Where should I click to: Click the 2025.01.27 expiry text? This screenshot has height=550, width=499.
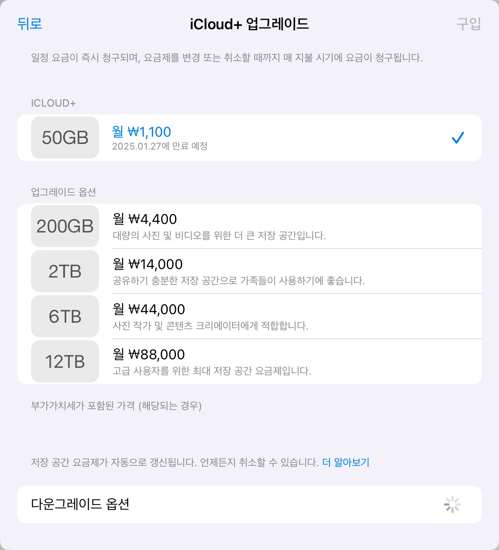(x=160, y=146)
